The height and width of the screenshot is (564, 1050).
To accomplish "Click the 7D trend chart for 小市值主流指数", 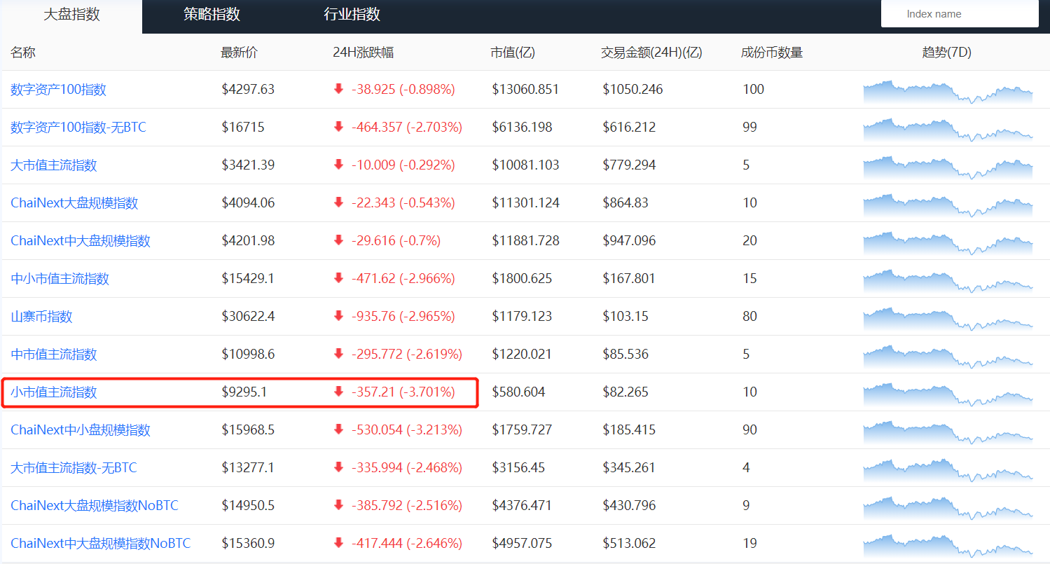I will pos(948,394).
